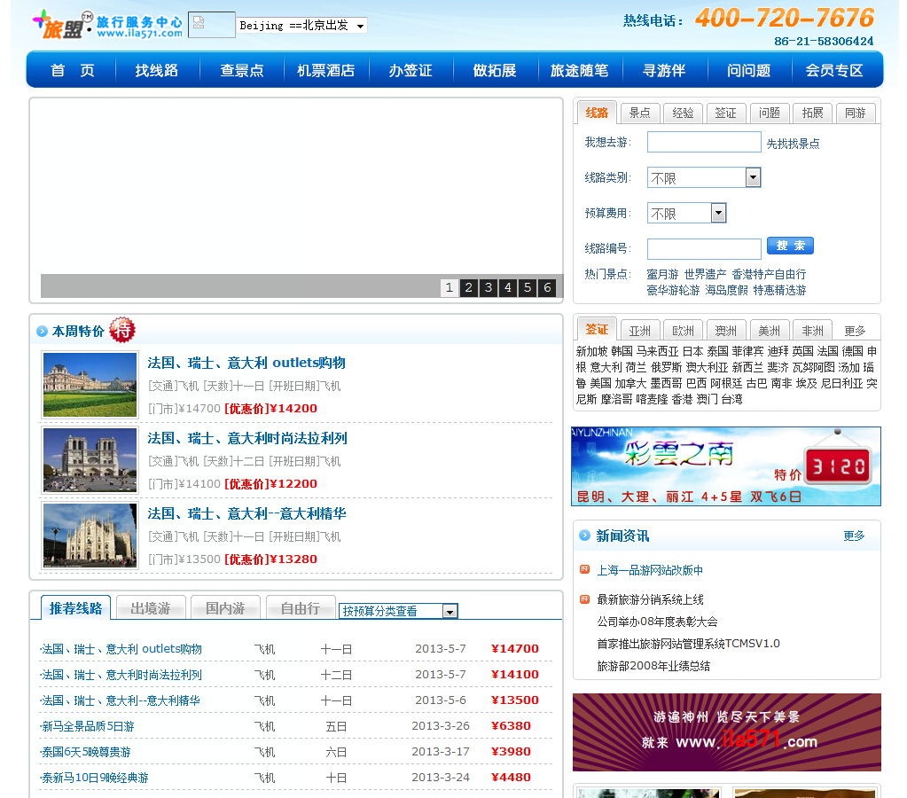The image size is (907, 798).
Task: Open 问问题 navigation item
Action: click(748, 71)
